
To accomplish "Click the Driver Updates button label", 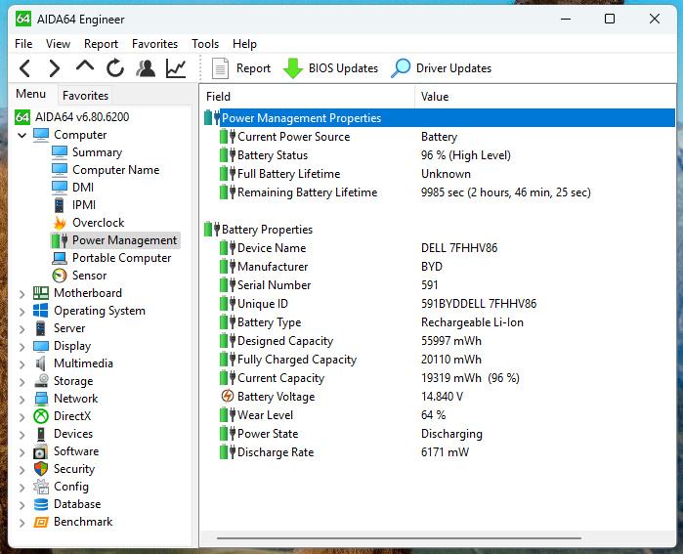I will [453, 68].
